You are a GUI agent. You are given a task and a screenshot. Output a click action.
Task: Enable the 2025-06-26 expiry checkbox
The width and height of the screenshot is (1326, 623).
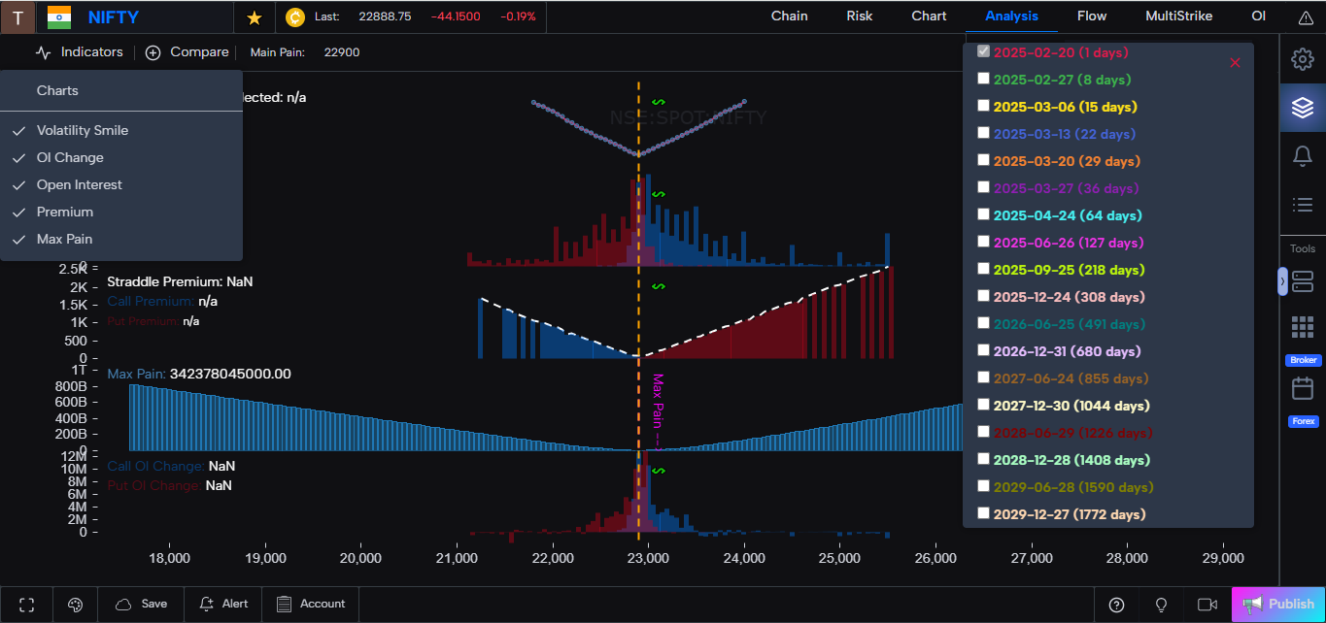[x=983, y=241]
